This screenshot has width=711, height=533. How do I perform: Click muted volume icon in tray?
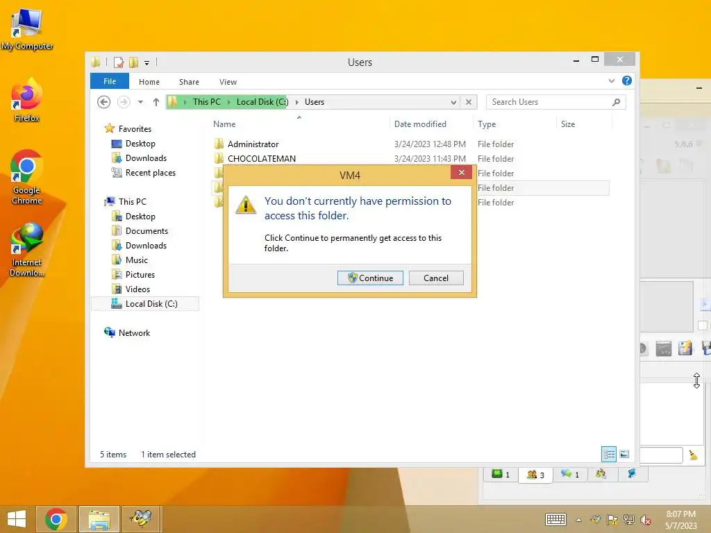646,520
